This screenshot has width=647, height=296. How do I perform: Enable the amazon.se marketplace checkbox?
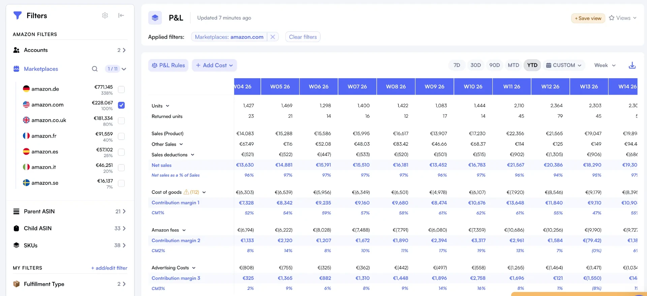(121, 183)
